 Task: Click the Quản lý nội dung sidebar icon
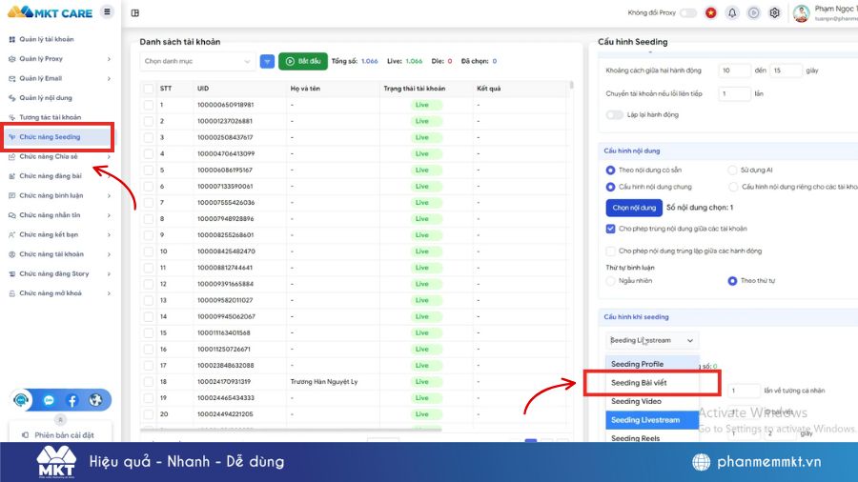point(12,98)
